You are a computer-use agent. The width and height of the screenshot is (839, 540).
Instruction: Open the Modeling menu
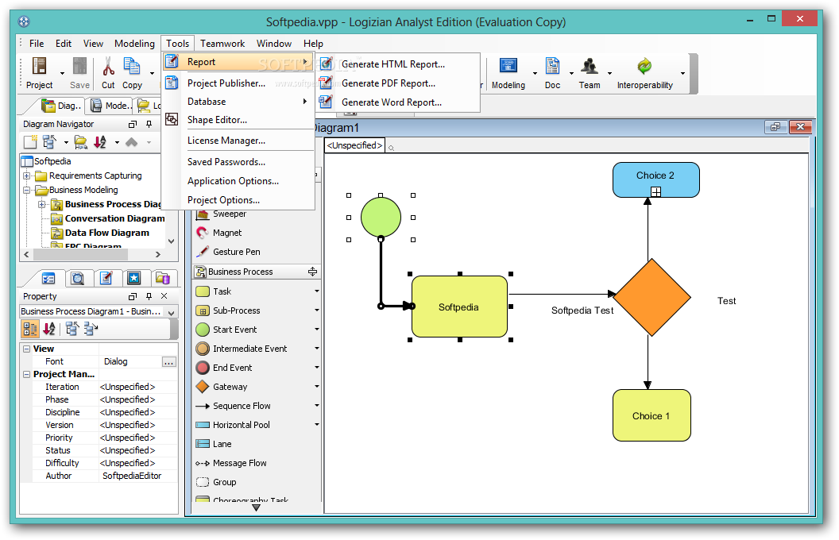pyautogui.click(x=134, y=44)
